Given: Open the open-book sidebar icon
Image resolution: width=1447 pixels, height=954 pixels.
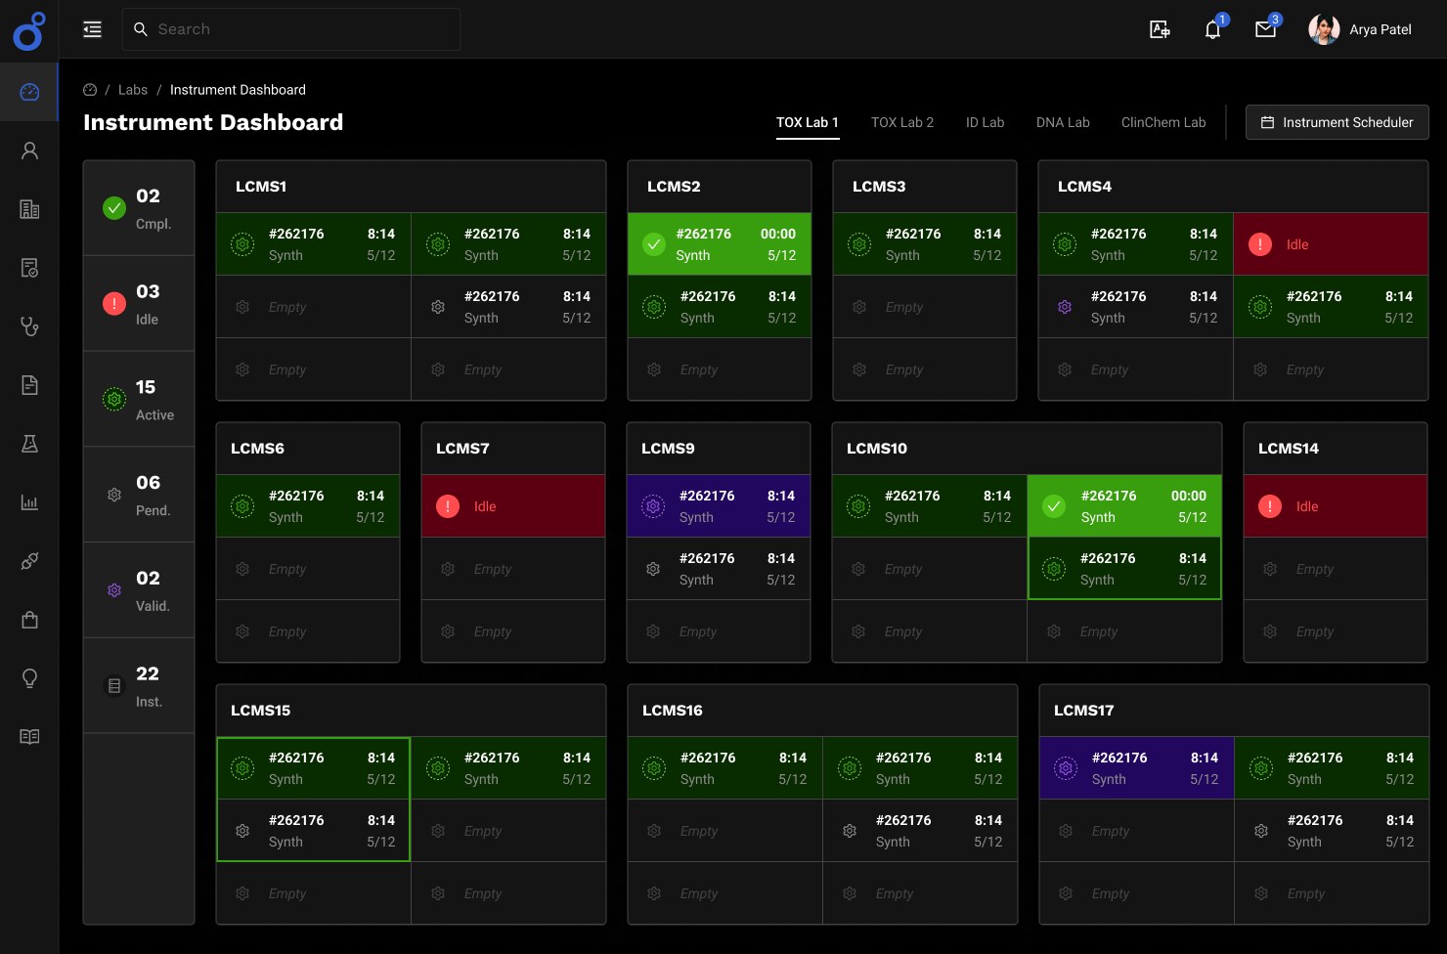Looking at the screenshot, I should (29, 737).
